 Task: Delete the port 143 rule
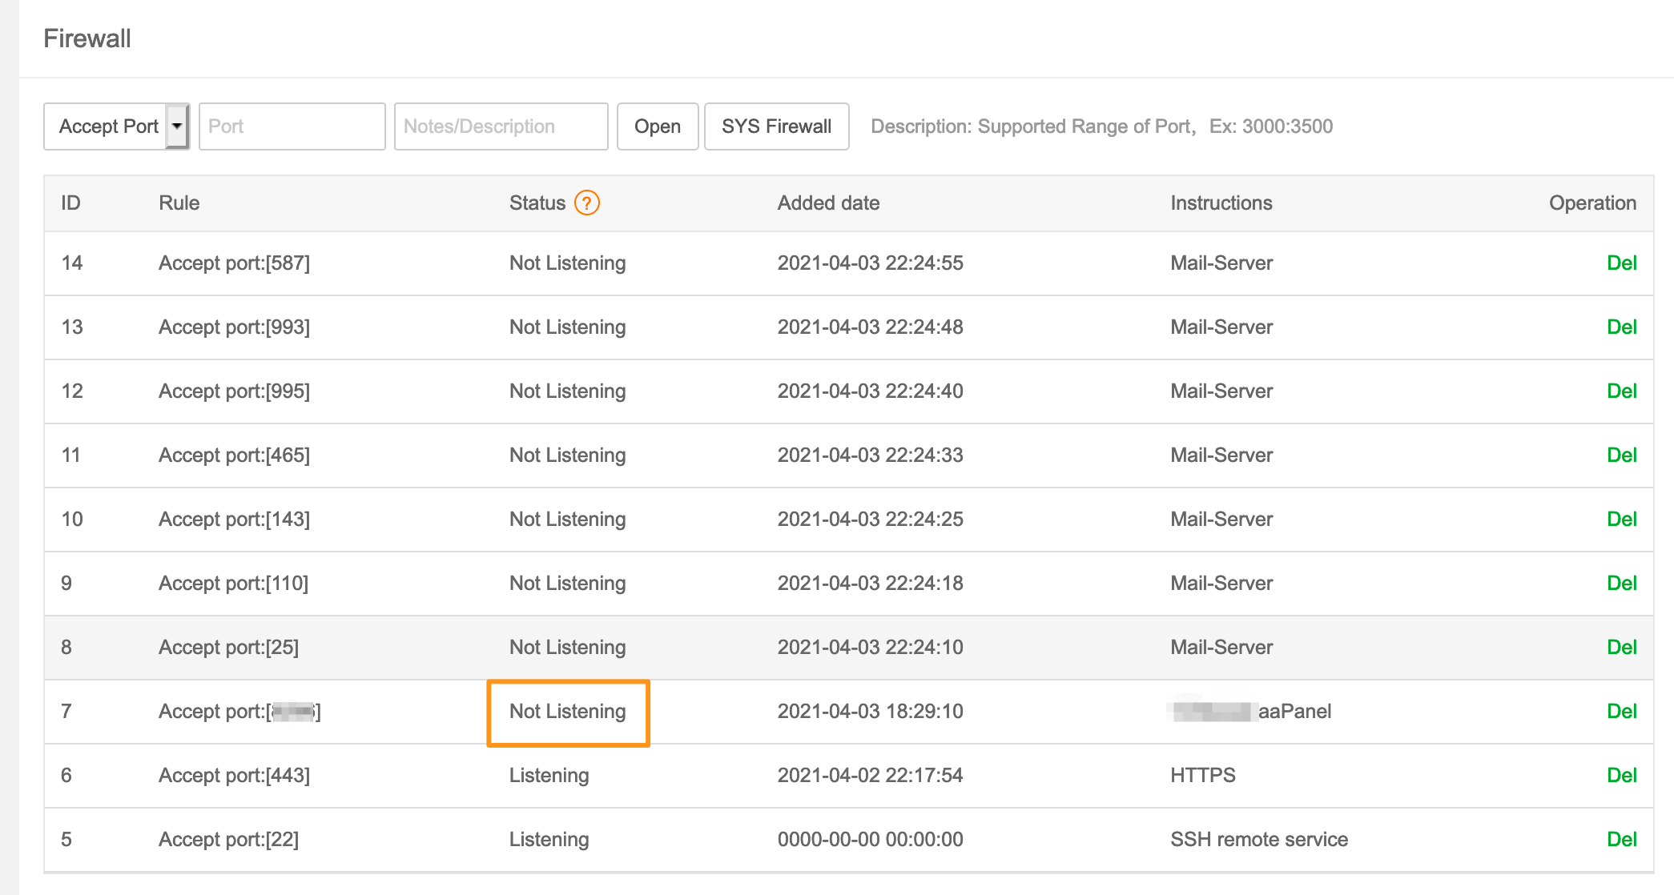pos(1620,520)
